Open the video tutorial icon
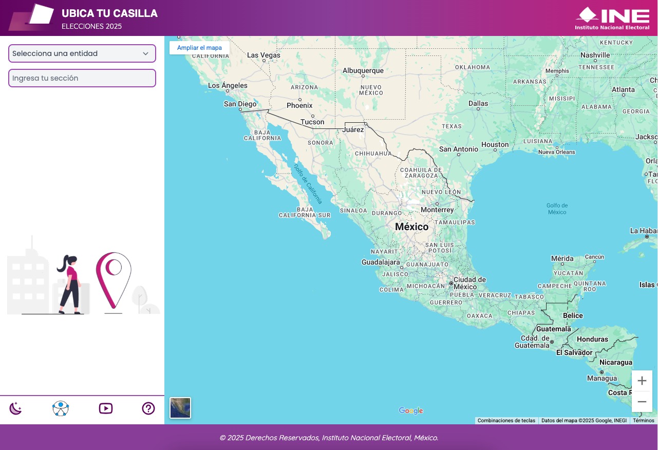 (x=106, y=408)
